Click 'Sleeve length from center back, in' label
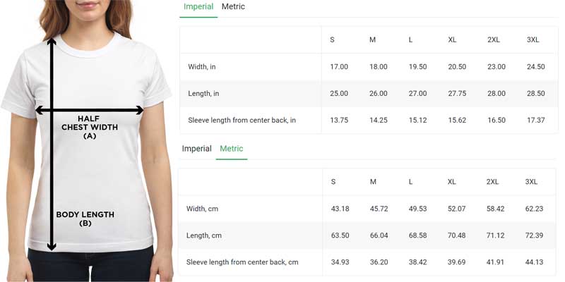 click(242, 120)
